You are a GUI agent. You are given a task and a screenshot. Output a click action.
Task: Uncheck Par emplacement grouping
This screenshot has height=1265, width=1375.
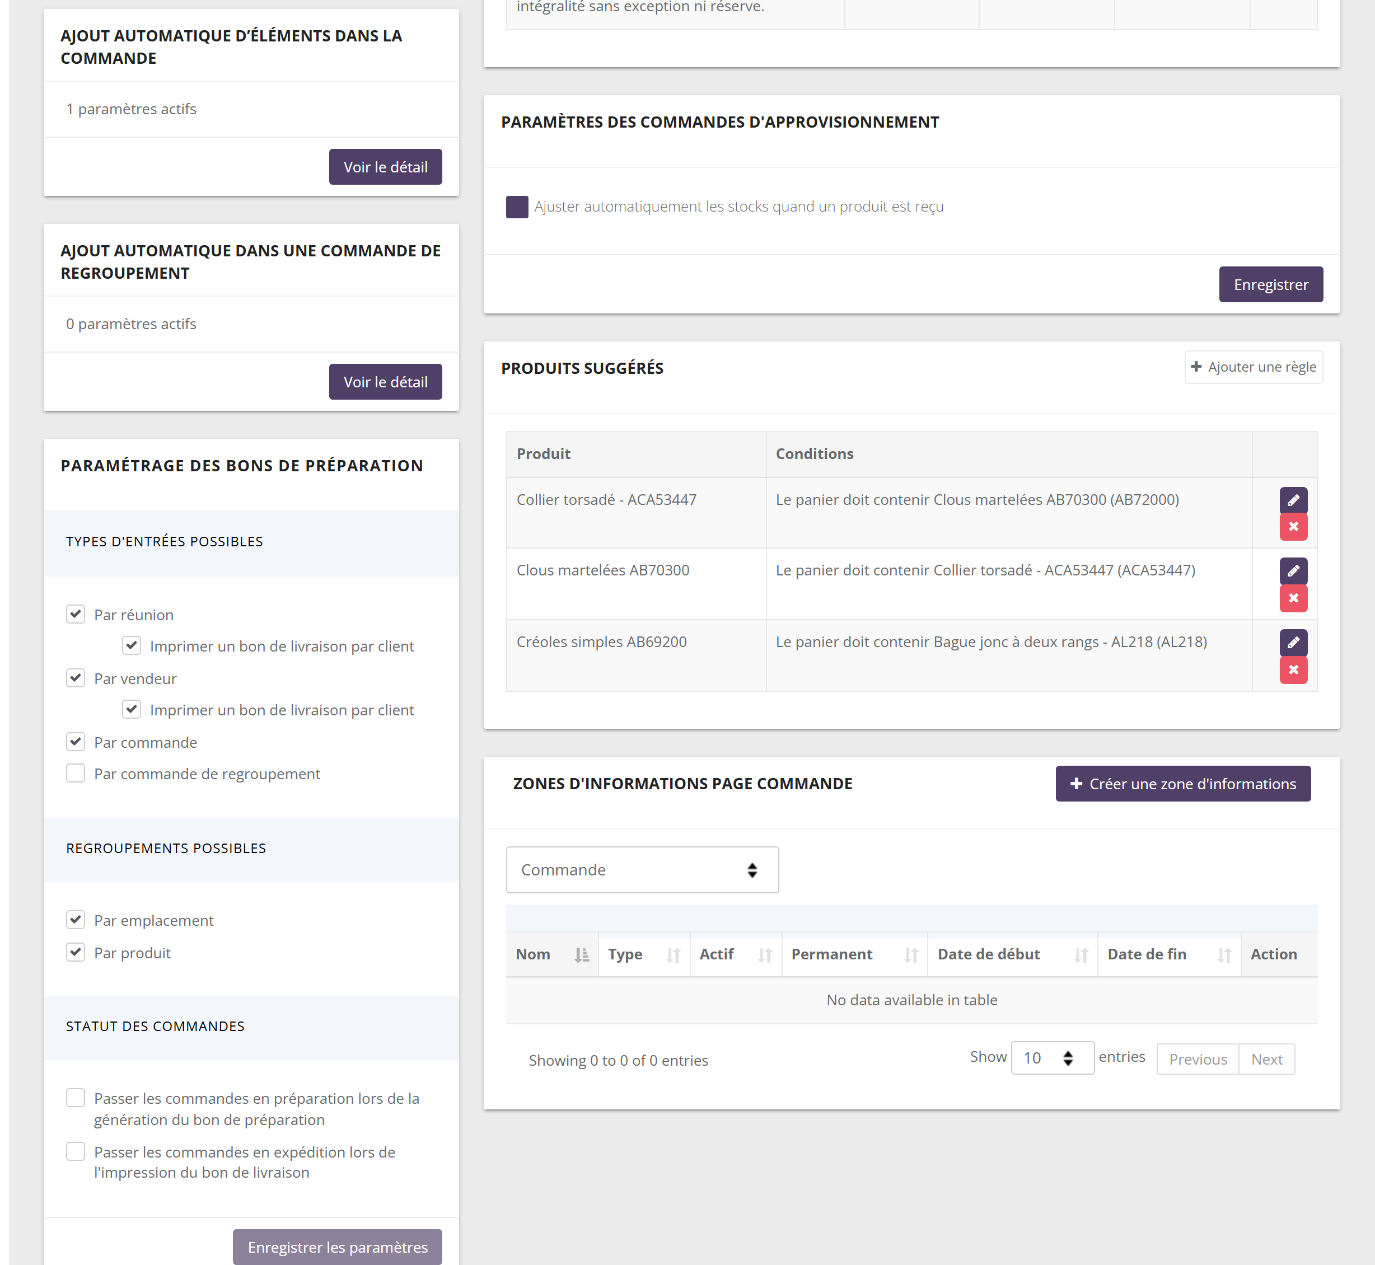click(x=76, y=919)
